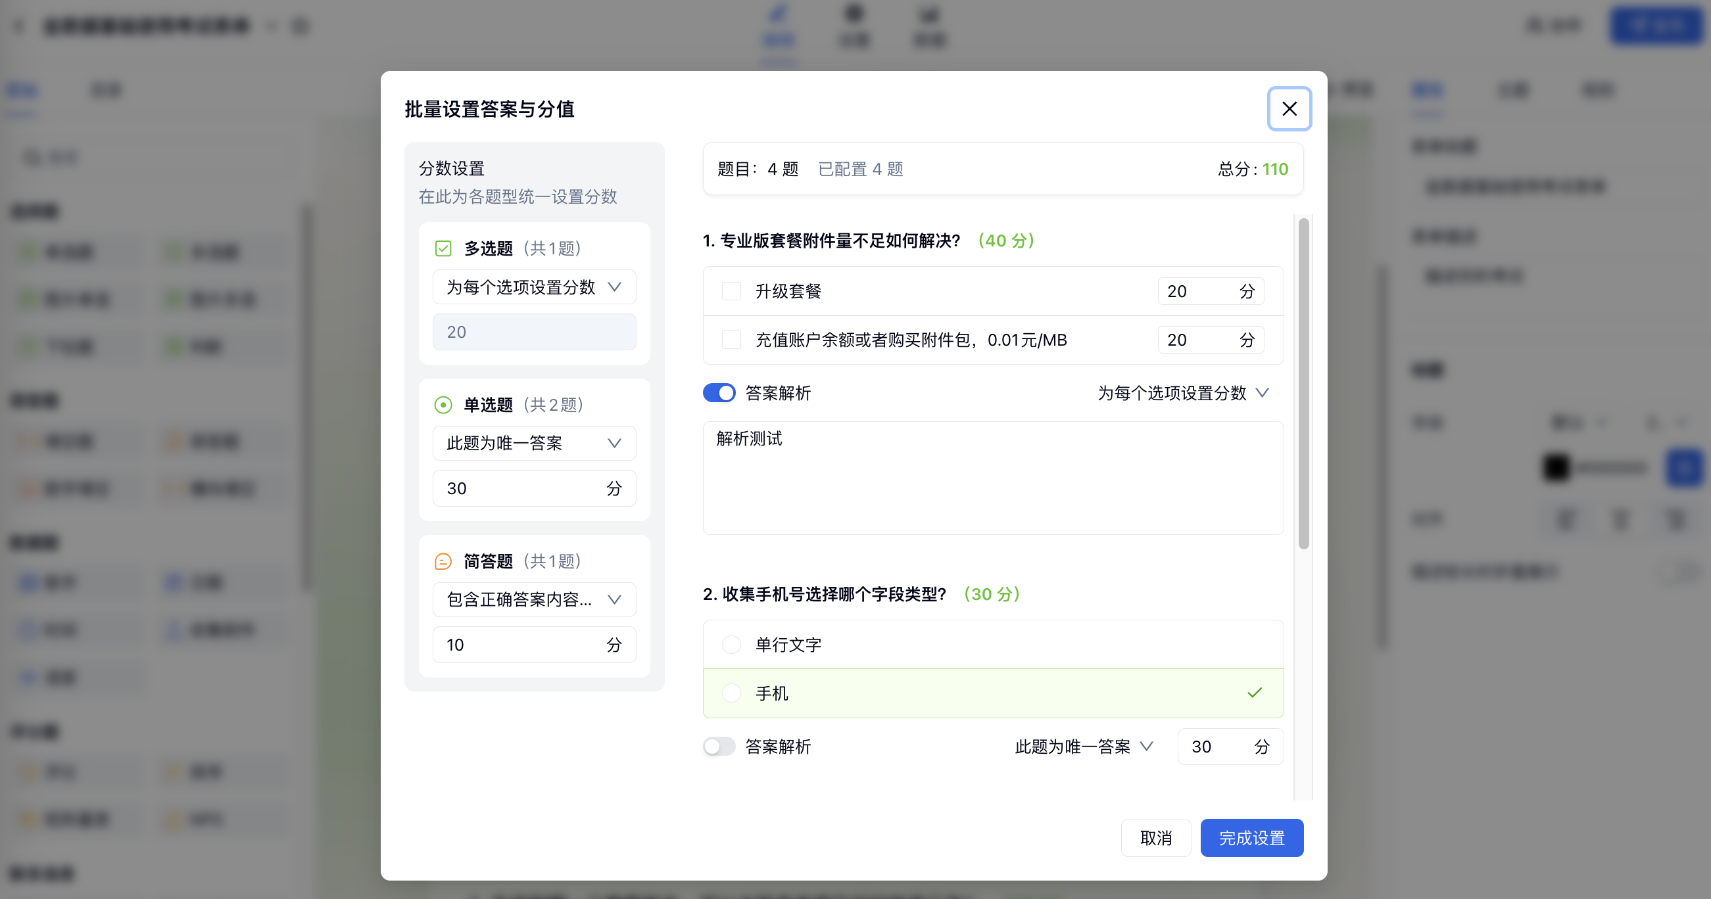Click question 2 title 收集手机号选择哪个字段类型
This screenshot has width=1711, height=899.
pyautogui.click(x=825, y=593)
